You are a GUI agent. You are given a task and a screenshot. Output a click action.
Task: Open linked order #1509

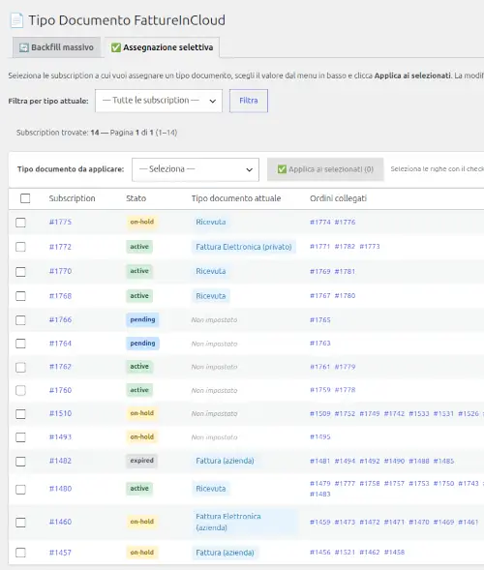point(320,413)
